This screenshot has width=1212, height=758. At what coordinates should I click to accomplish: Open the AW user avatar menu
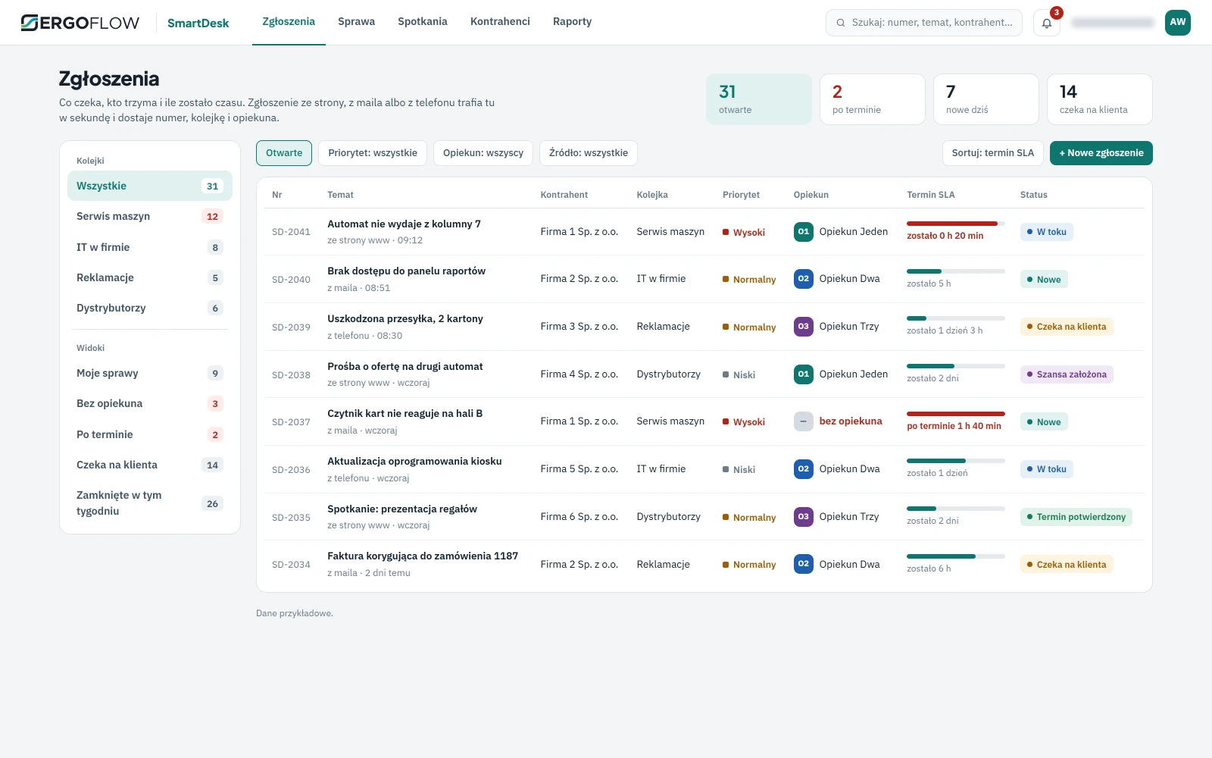(x=1178, y=23)
